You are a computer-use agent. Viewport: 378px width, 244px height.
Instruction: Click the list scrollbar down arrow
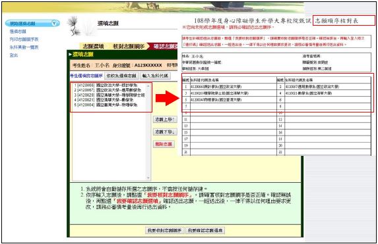(148, 178)
